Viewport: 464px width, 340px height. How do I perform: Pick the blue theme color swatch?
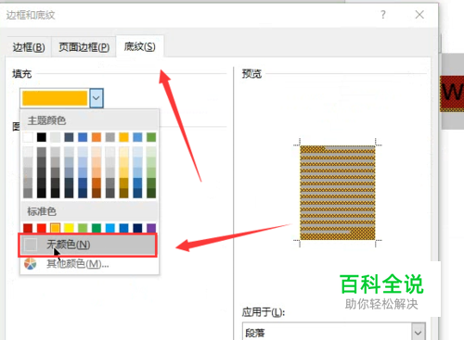[x=83, y=137]
